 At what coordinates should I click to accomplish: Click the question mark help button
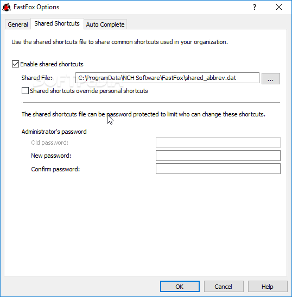click(255, 7)
